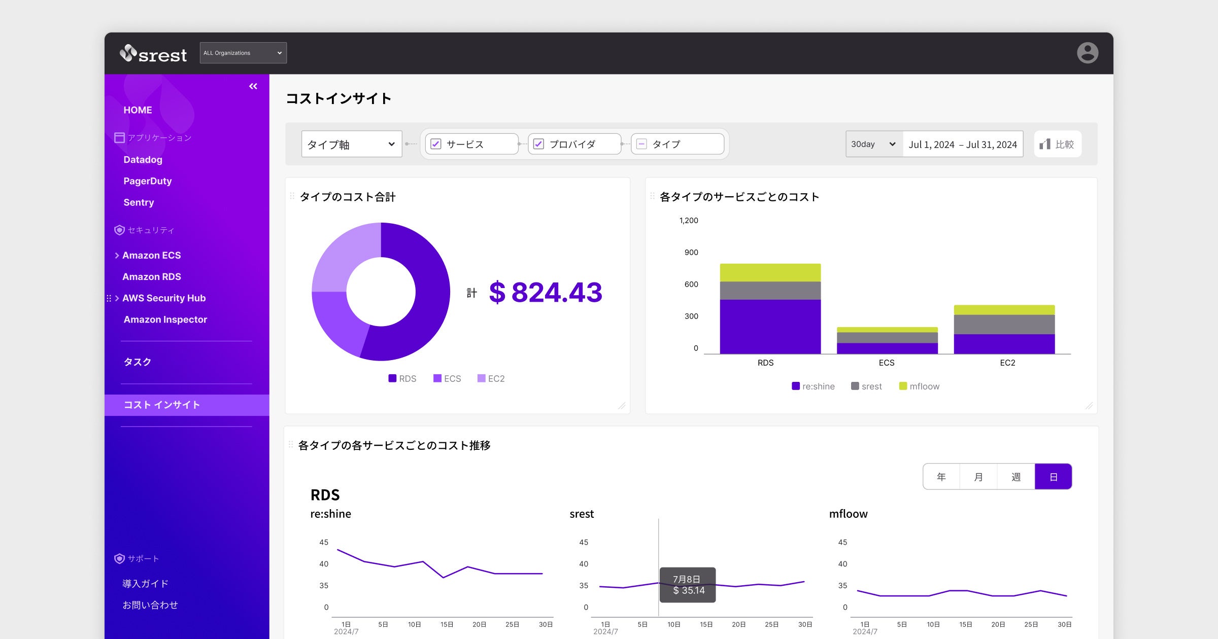The height and width of the screenshot is (639, 1218).
Task: Toggle the サービス checkbox filter
Action: tap(436, 145)
